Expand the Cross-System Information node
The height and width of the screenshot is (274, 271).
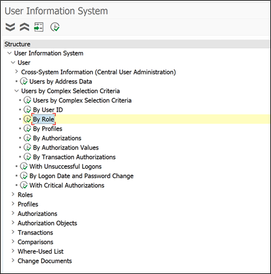[x=17, y=72]
